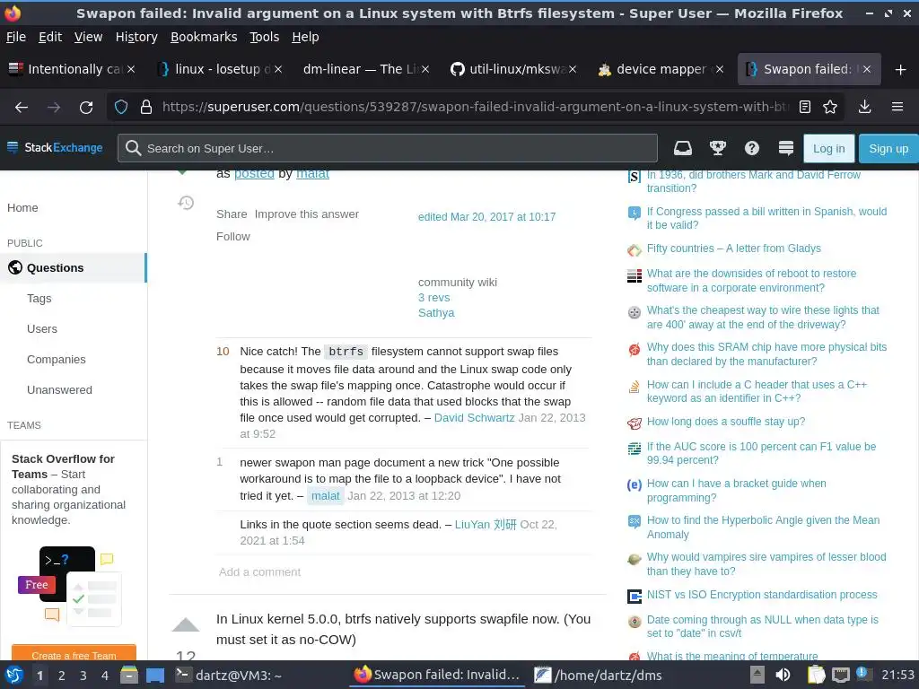Open the Bookmarks menu
This screenshot has width=919, height=689.
[x=204, y=37]
